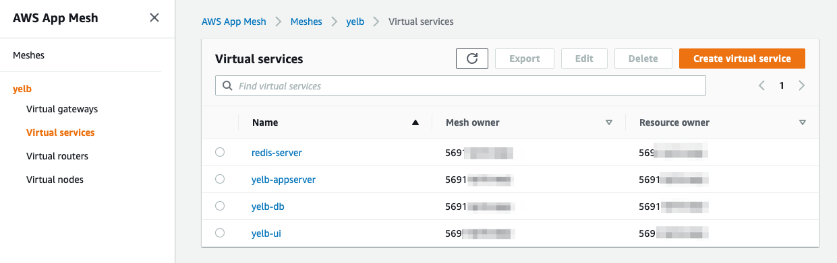Click the search magnifier icon

[227, 85]
